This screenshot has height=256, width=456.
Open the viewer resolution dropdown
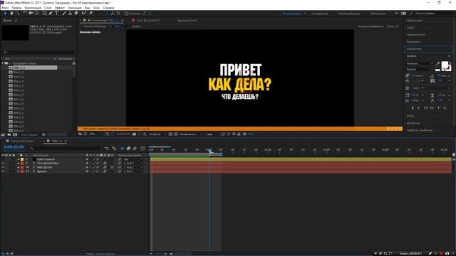click(157, 134)
